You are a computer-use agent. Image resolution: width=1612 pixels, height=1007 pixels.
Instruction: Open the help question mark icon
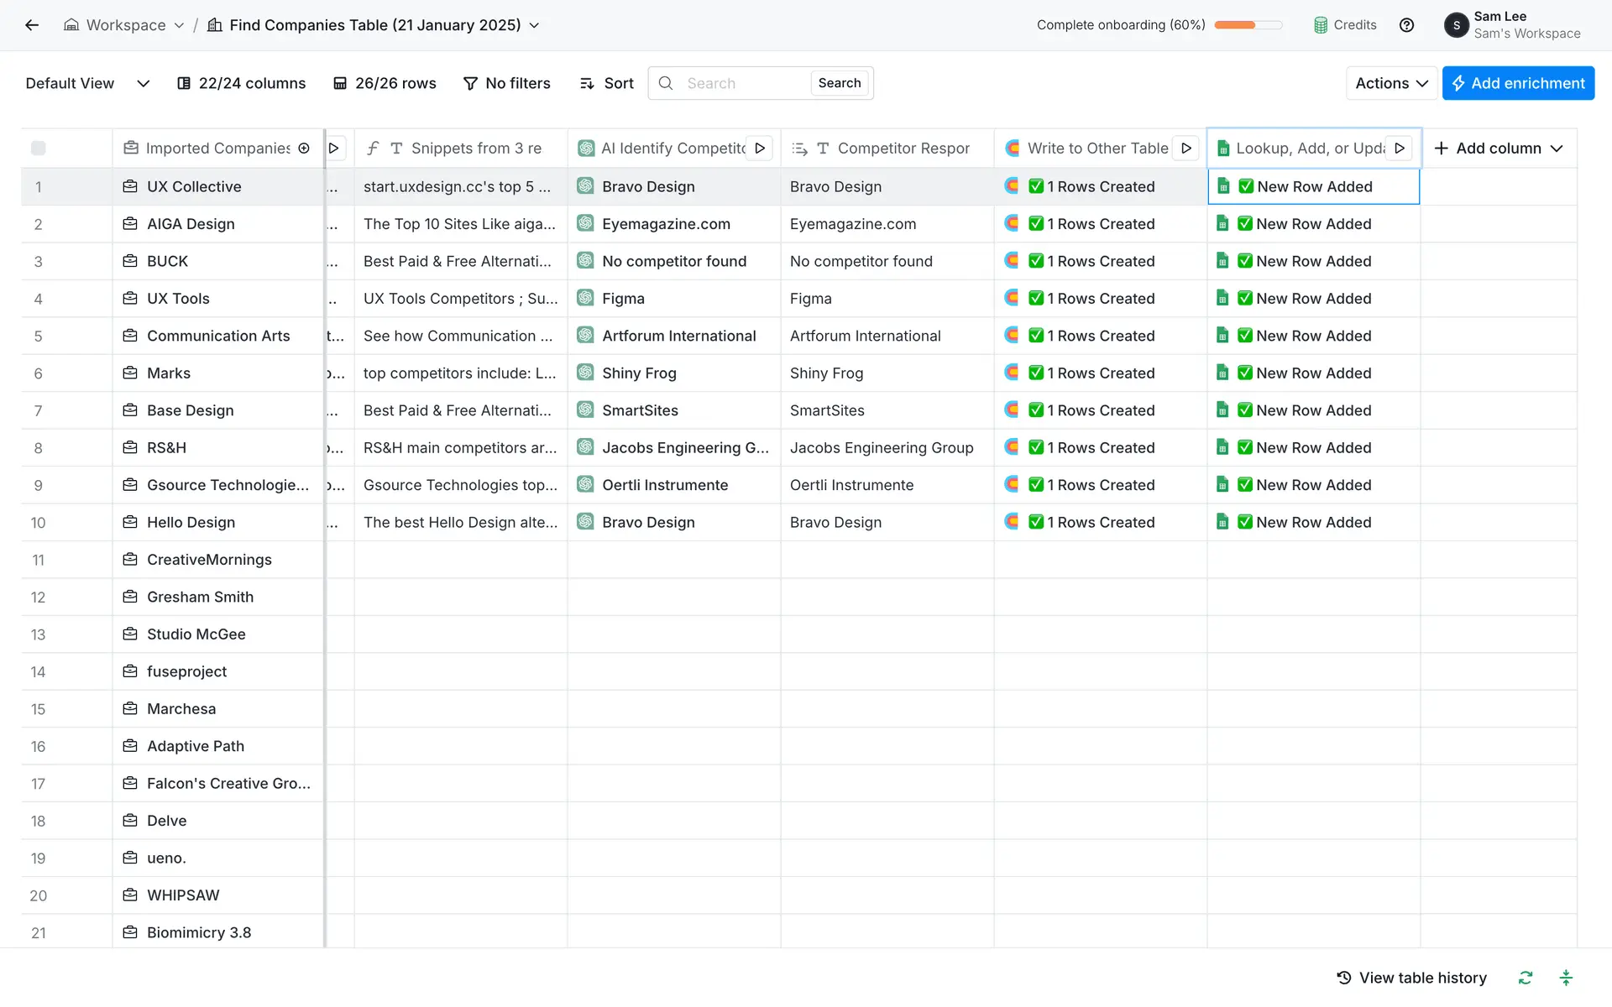pos(1406,25)
